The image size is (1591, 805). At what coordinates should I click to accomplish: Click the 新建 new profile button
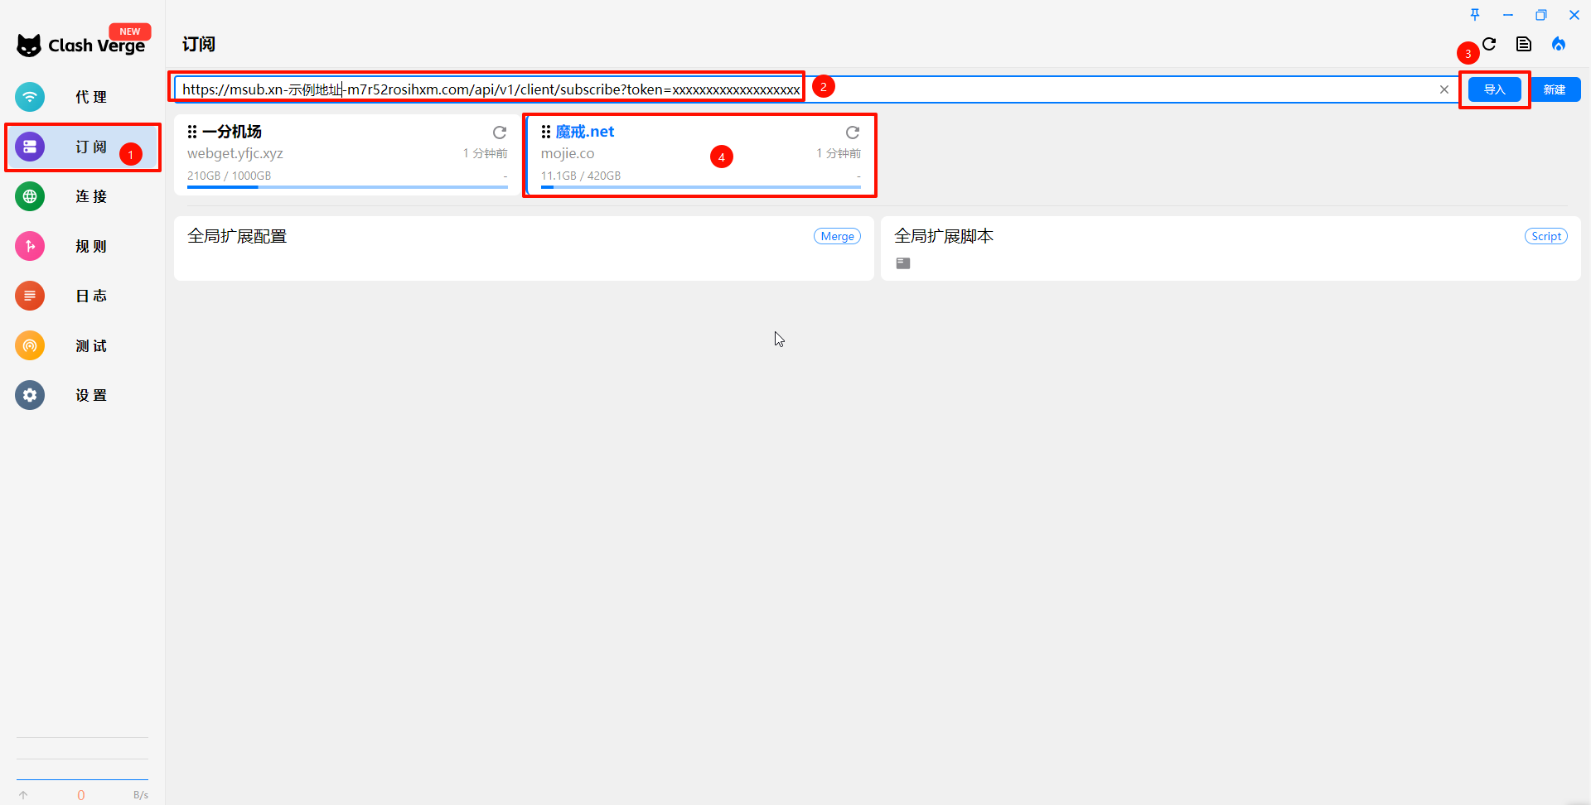click(1555, 89)
